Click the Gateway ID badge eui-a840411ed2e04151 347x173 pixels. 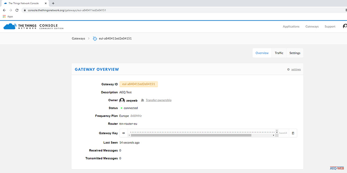pos(138,84)
